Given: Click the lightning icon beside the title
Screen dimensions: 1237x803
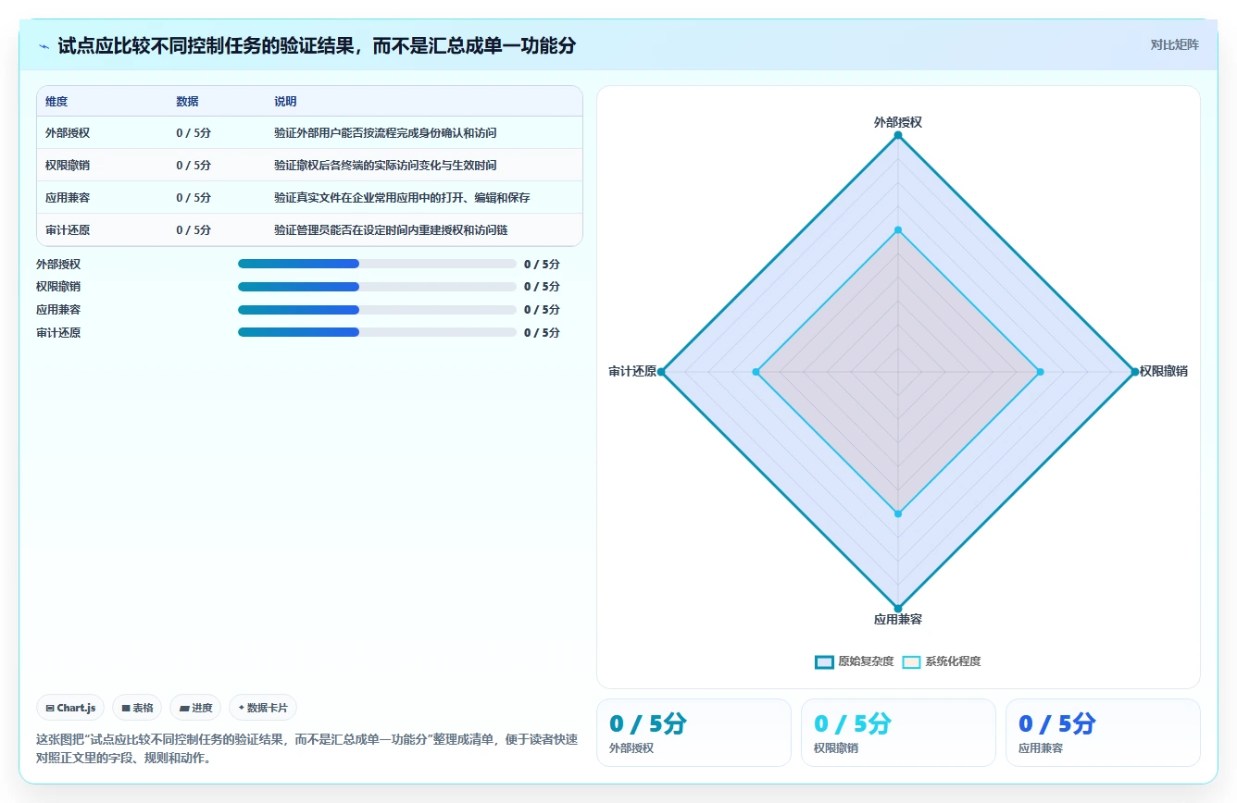Looking at the screenshot, I should point(44,46).
